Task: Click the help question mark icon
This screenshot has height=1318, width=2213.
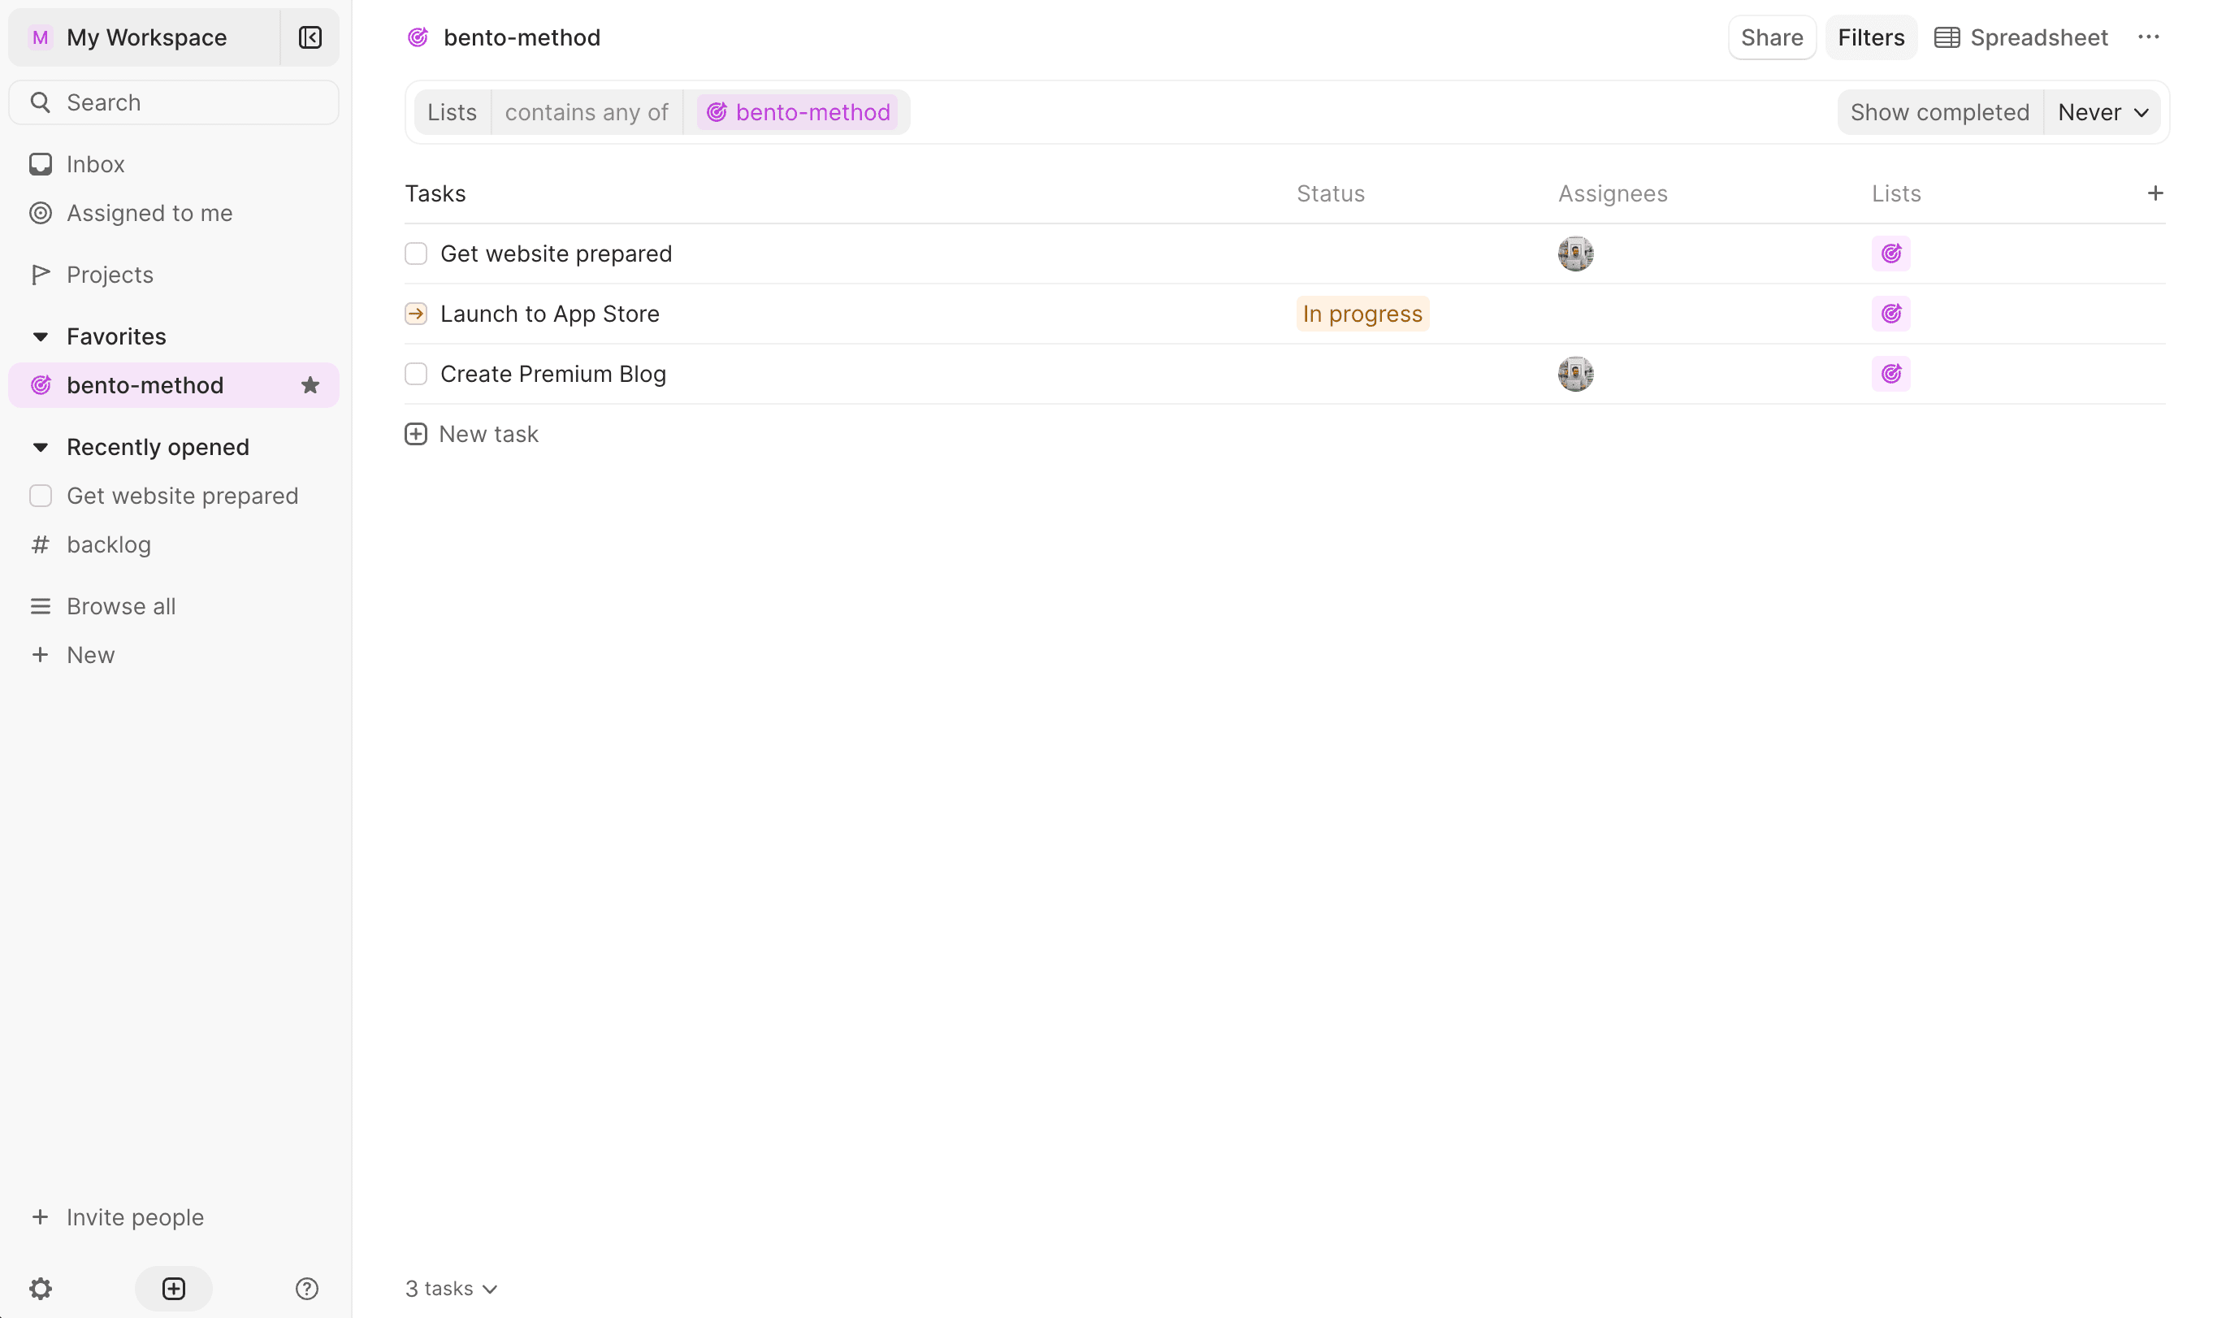Action: click(x=307, y=1288)
